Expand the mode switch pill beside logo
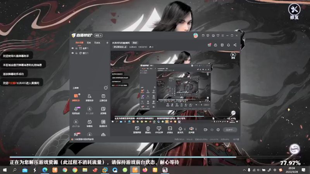Viewport: 310px width, 174px height. [x=98, y=35]
